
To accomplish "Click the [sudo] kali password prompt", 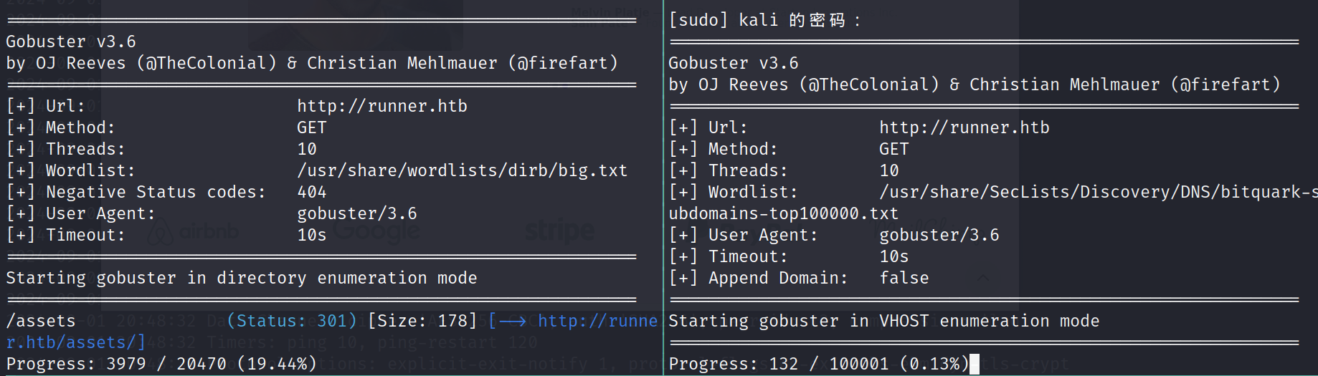I will point(764,20).
